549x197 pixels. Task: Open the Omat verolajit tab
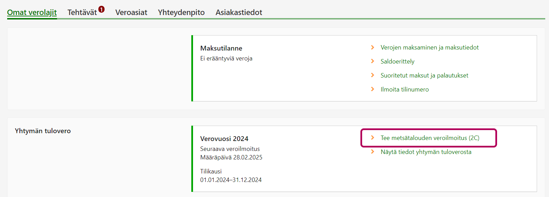click(32, 13)
